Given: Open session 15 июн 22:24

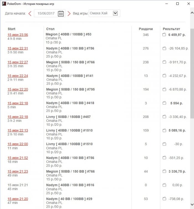Looking at the screenshot, I should (18, 76).
